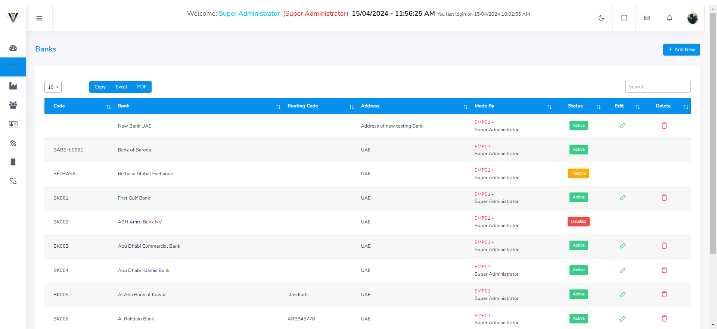Screen dimensions: 717x329
Task: Click the Copy export button
Action: [x=100, y=87]
